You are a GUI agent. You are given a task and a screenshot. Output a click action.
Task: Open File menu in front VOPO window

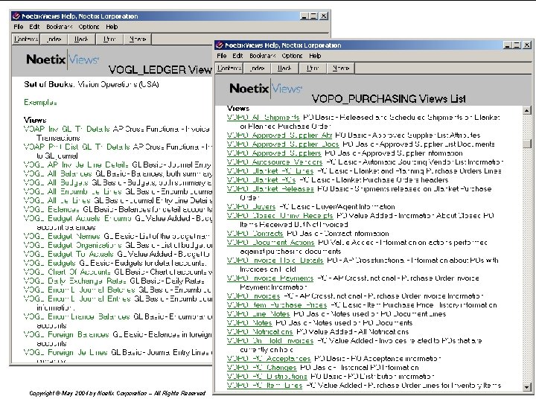[x=222, y=56]
